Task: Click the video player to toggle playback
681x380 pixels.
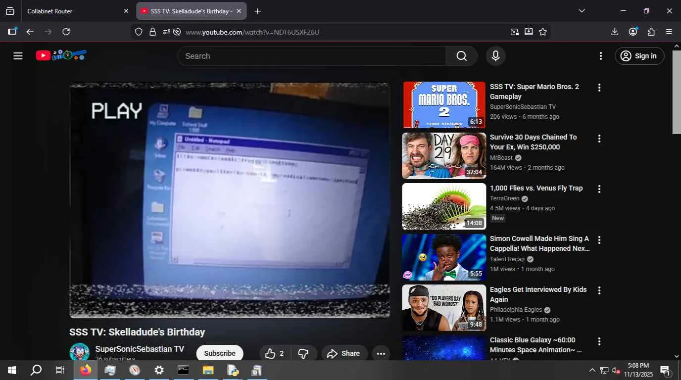Action: (230, 200)
